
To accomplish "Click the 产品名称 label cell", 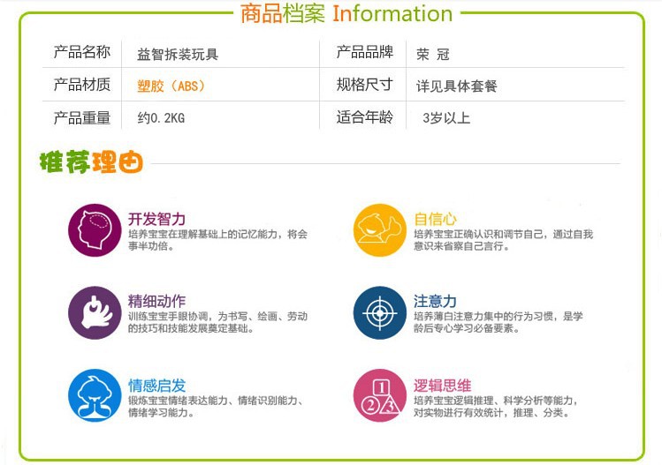I will [82, 52].
